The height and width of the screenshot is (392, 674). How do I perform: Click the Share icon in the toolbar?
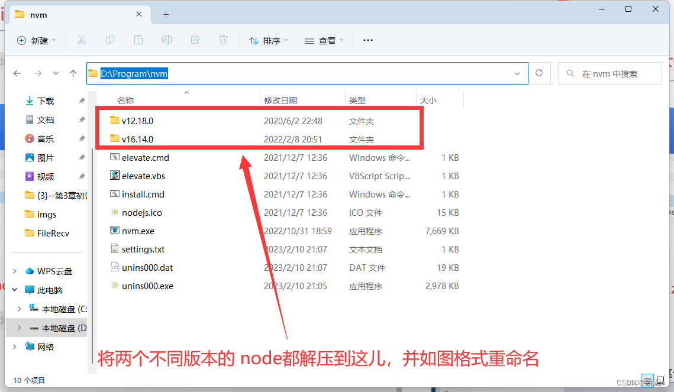click(195, 40)
